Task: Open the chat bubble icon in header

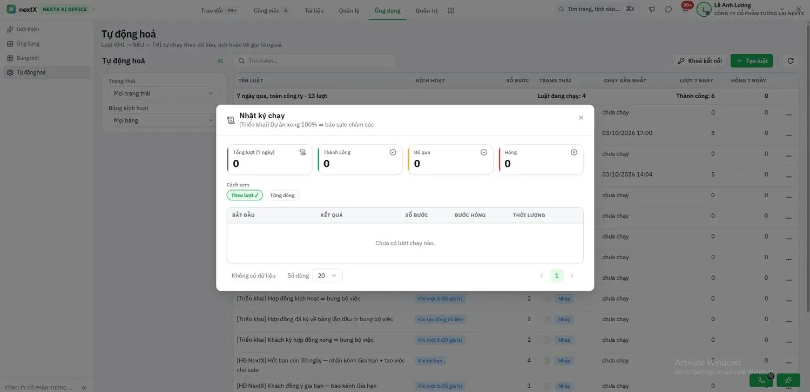Action: [669, 10]
